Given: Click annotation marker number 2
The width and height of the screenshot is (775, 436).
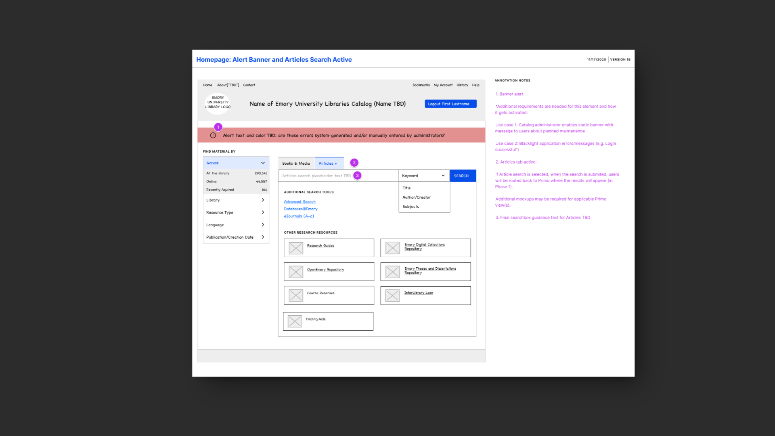Looking at the screenshot, I should coord(354,163).
